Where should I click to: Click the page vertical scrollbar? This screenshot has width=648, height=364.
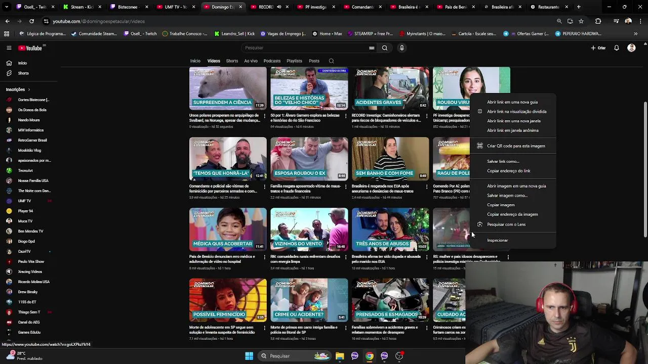pos(645,169)
